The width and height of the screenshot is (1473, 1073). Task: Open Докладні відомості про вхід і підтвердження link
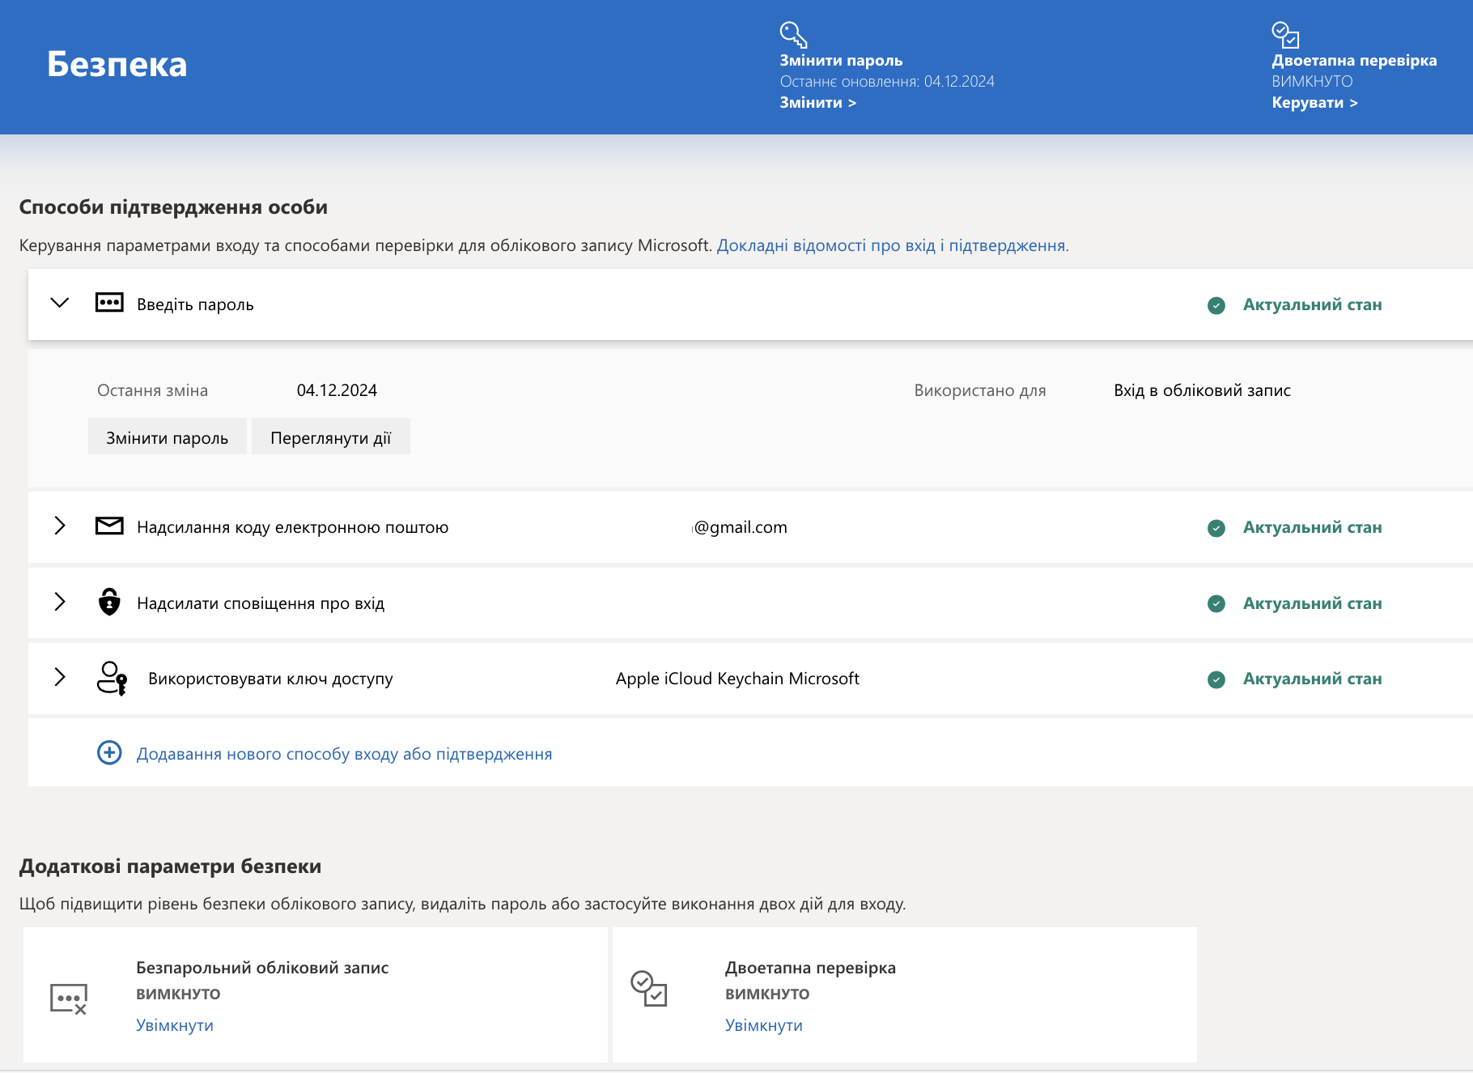[x=893, y=245]
